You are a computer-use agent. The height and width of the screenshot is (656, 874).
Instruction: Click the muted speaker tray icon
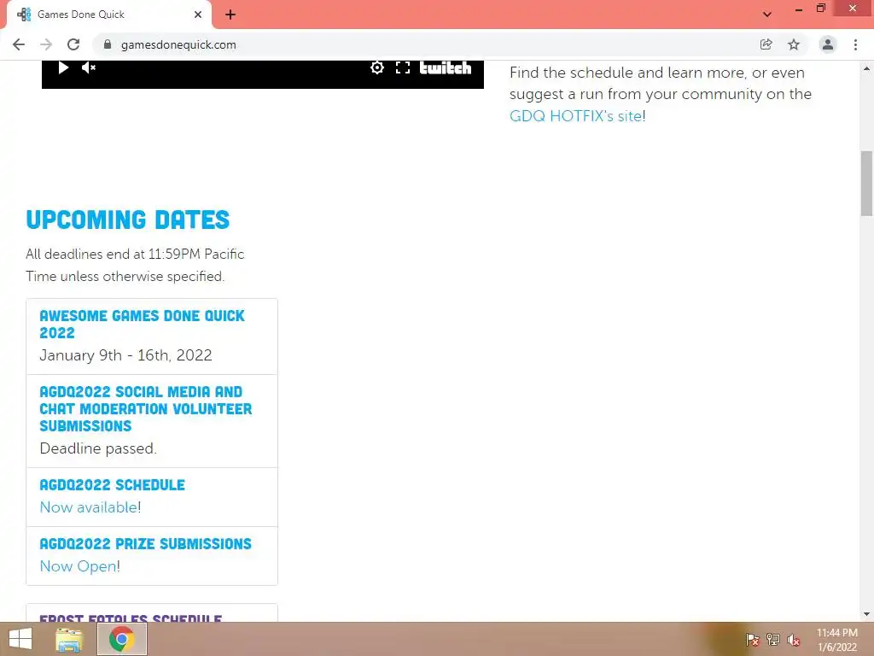click(794, 640)
